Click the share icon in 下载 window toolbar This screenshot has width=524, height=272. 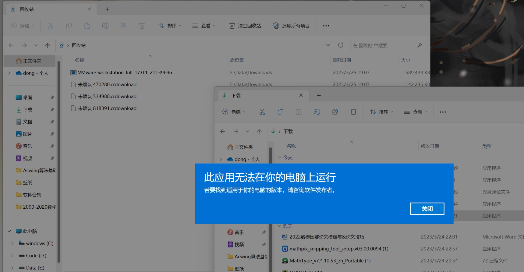click(335, 112)
